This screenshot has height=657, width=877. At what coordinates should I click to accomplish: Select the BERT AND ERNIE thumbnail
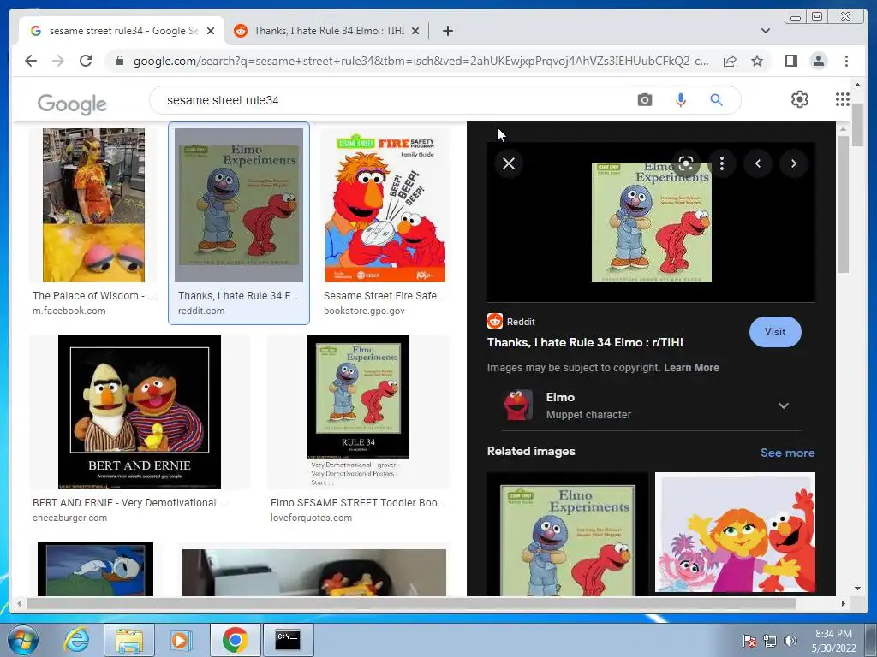click(x=140, y=411)
